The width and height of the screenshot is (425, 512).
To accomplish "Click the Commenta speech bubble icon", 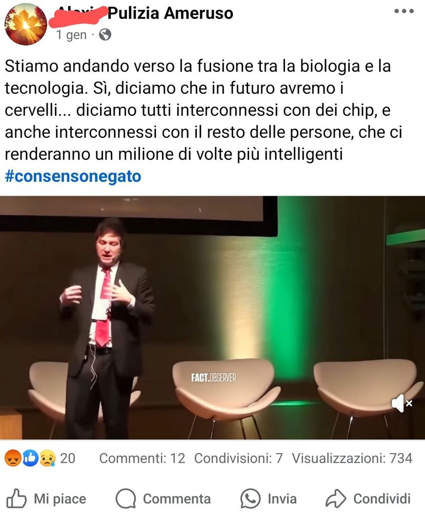I will point(126,499).
